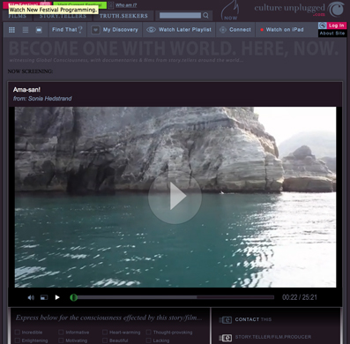This screenshot has width=350, height=344.
Task: Click the large center play overlay
Action: 175,196
